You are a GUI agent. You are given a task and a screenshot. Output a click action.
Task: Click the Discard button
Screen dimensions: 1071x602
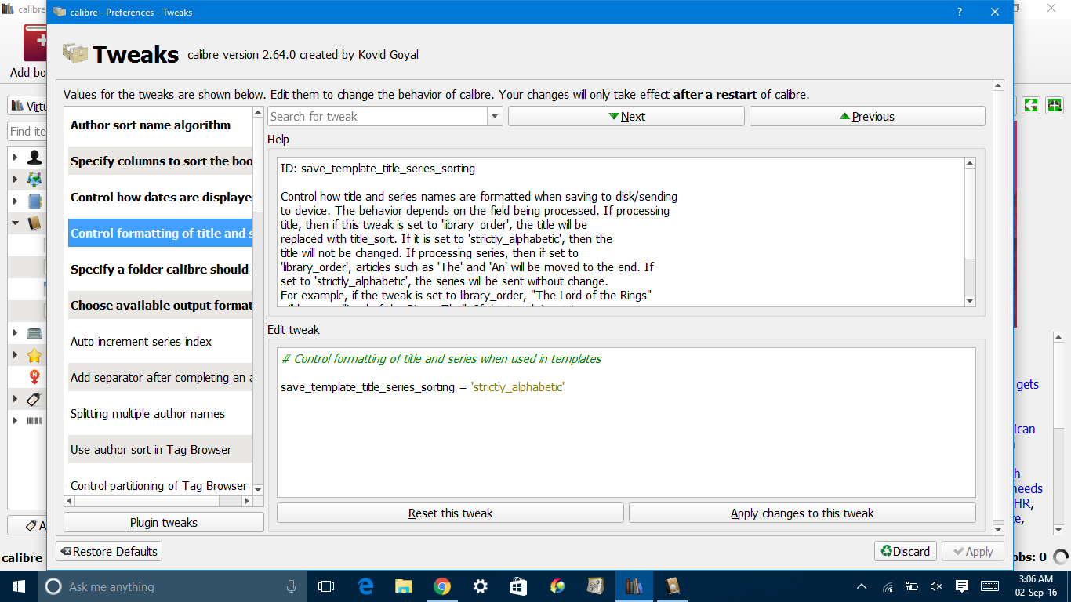[906, 552]
